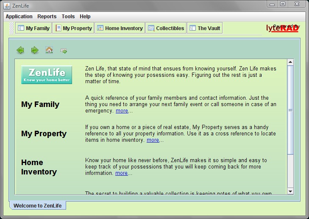Click the scrollbar up arrow
The height and width of the screenshot is (219, 309).
290,62
